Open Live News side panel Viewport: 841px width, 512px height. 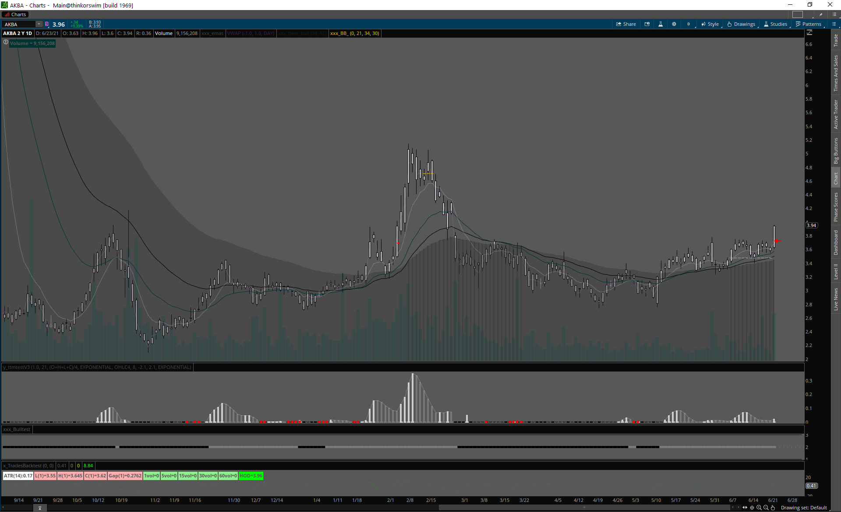836,299
